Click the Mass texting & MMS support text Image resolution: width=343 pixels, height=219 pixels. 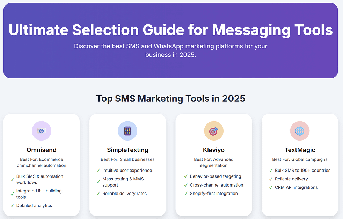point(123,182)
